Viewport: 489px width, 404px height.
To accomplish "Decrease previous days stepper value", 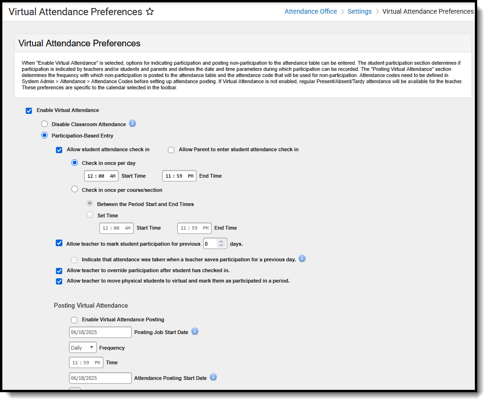I will point(221,246).
